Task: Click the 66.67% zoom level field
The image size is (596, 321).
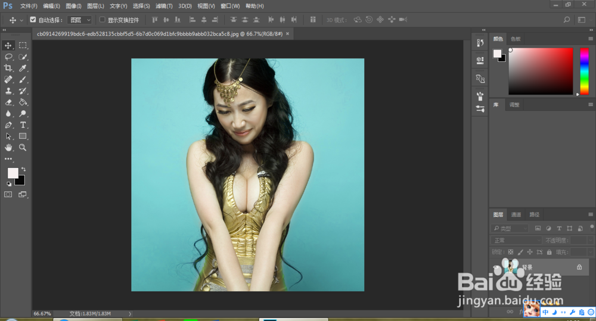Action: point(42,314)
